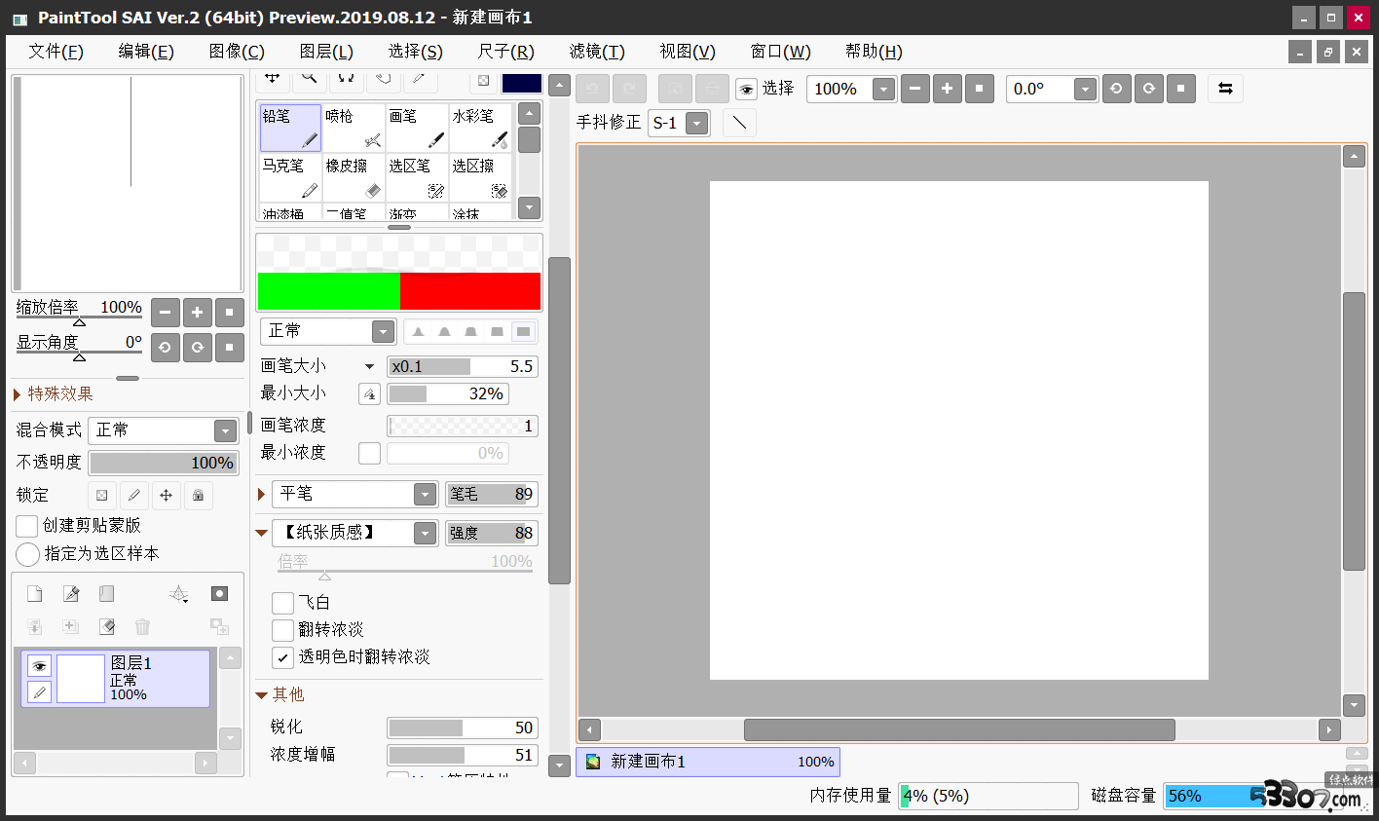Screen dimensions: 1379x821
Task: Select the 马克笔 marker tool
Action: [290, 177]
